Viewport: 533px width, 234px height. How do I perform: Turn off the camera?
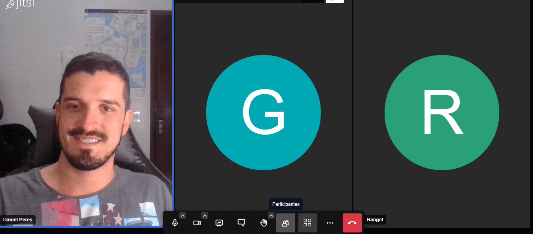tap(197, 223)
